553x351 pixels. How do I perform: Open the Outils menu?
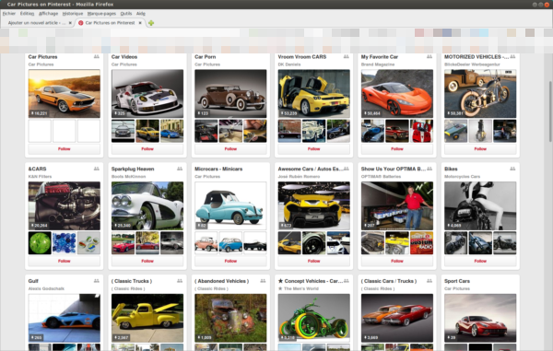(126, 14)
